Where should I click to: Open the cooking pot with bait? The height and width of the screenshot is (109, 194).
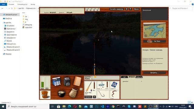pos(62,92)
